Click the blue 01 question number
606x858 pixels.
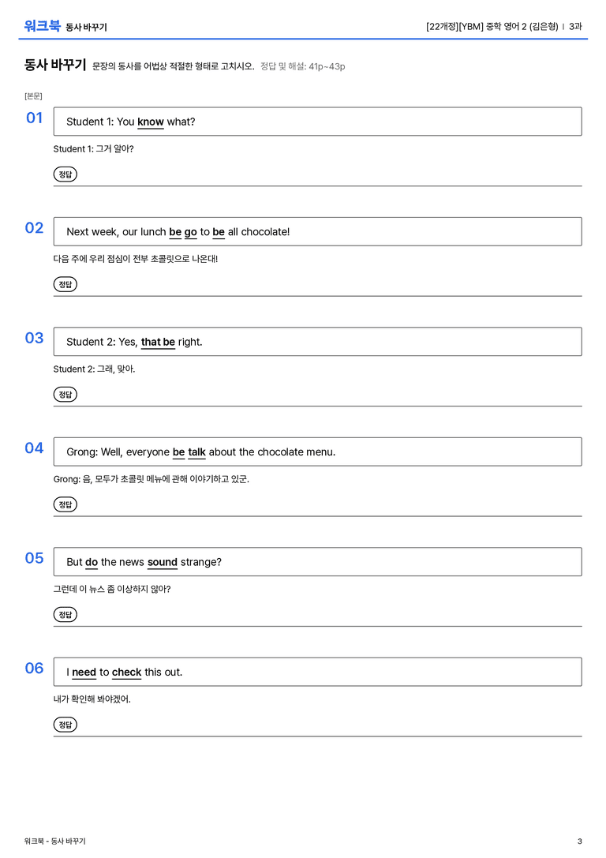pos(35,118)
